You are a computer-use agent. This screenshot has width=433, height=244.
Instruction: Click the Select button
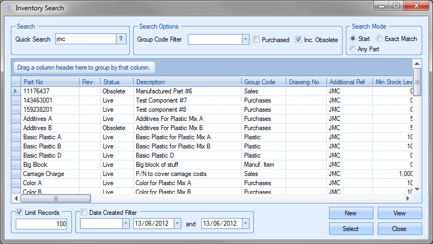[x=351, y=229]
